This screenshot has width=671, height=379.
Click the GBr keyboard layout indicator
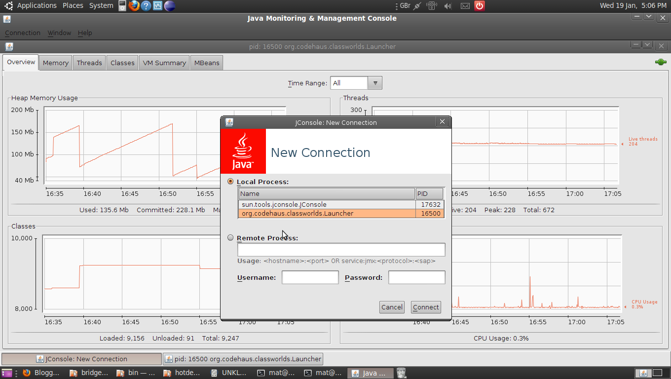click(405, 5)
